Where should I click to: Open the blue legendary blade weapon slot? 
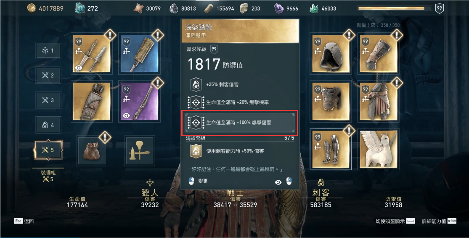(x=139, y=53)
